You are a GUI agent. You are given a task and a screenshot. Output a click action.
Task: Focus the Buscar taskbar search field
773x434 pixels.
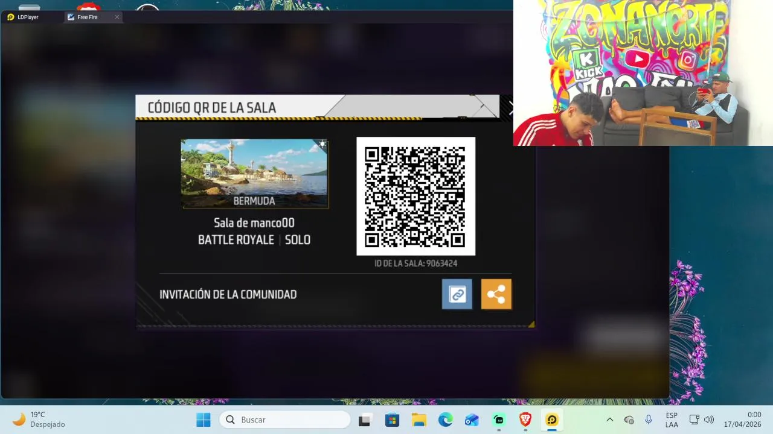point(285,420)
